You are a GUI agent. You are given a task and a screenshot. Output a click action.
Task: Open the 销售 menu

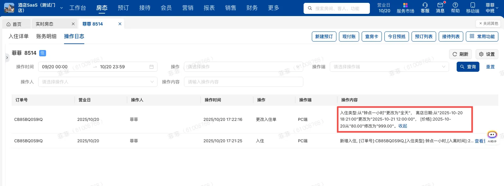231,8
